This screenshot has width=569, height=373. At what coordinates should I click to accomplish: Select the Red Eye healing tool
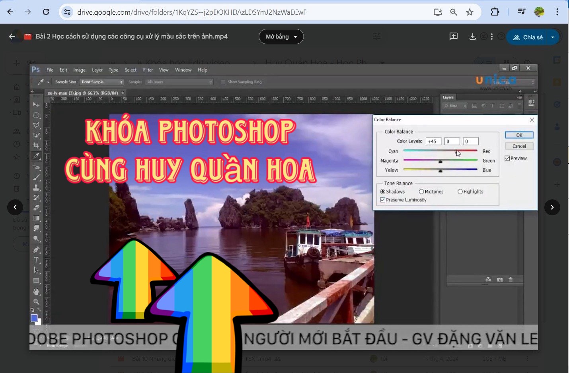[36, 166]
